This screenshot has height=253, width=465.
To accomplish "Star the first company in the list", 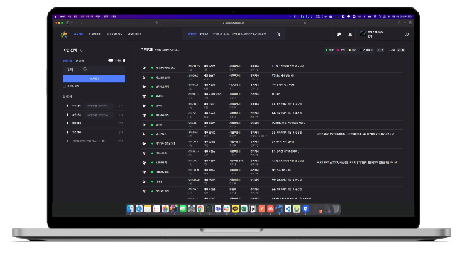I will [144, 67].
